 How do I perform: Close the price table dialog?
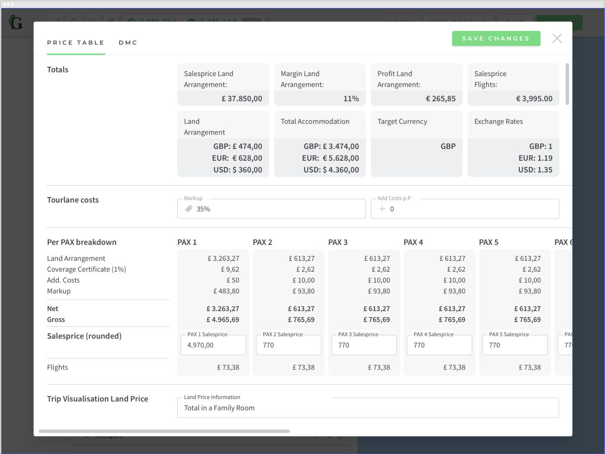click(x=557, y=38)
